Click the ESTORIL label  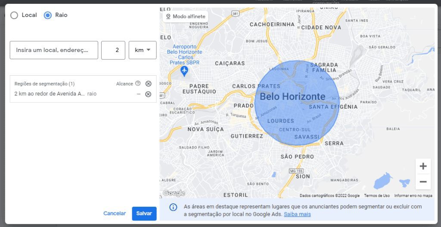pos(236,195)
